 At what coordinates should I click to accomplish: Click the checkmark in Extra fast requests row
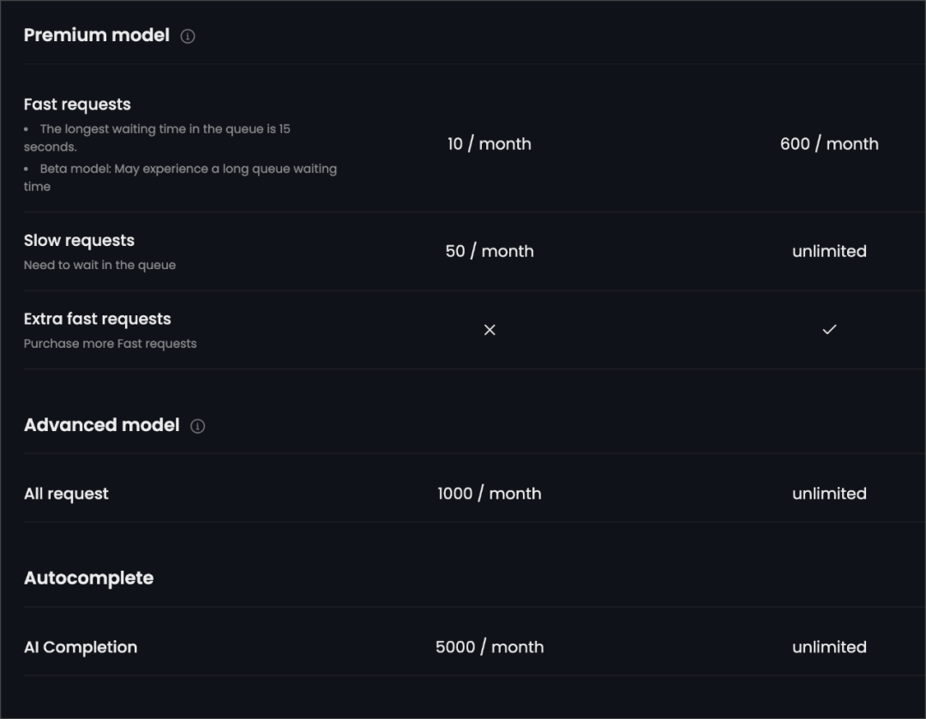pos(830,329)
